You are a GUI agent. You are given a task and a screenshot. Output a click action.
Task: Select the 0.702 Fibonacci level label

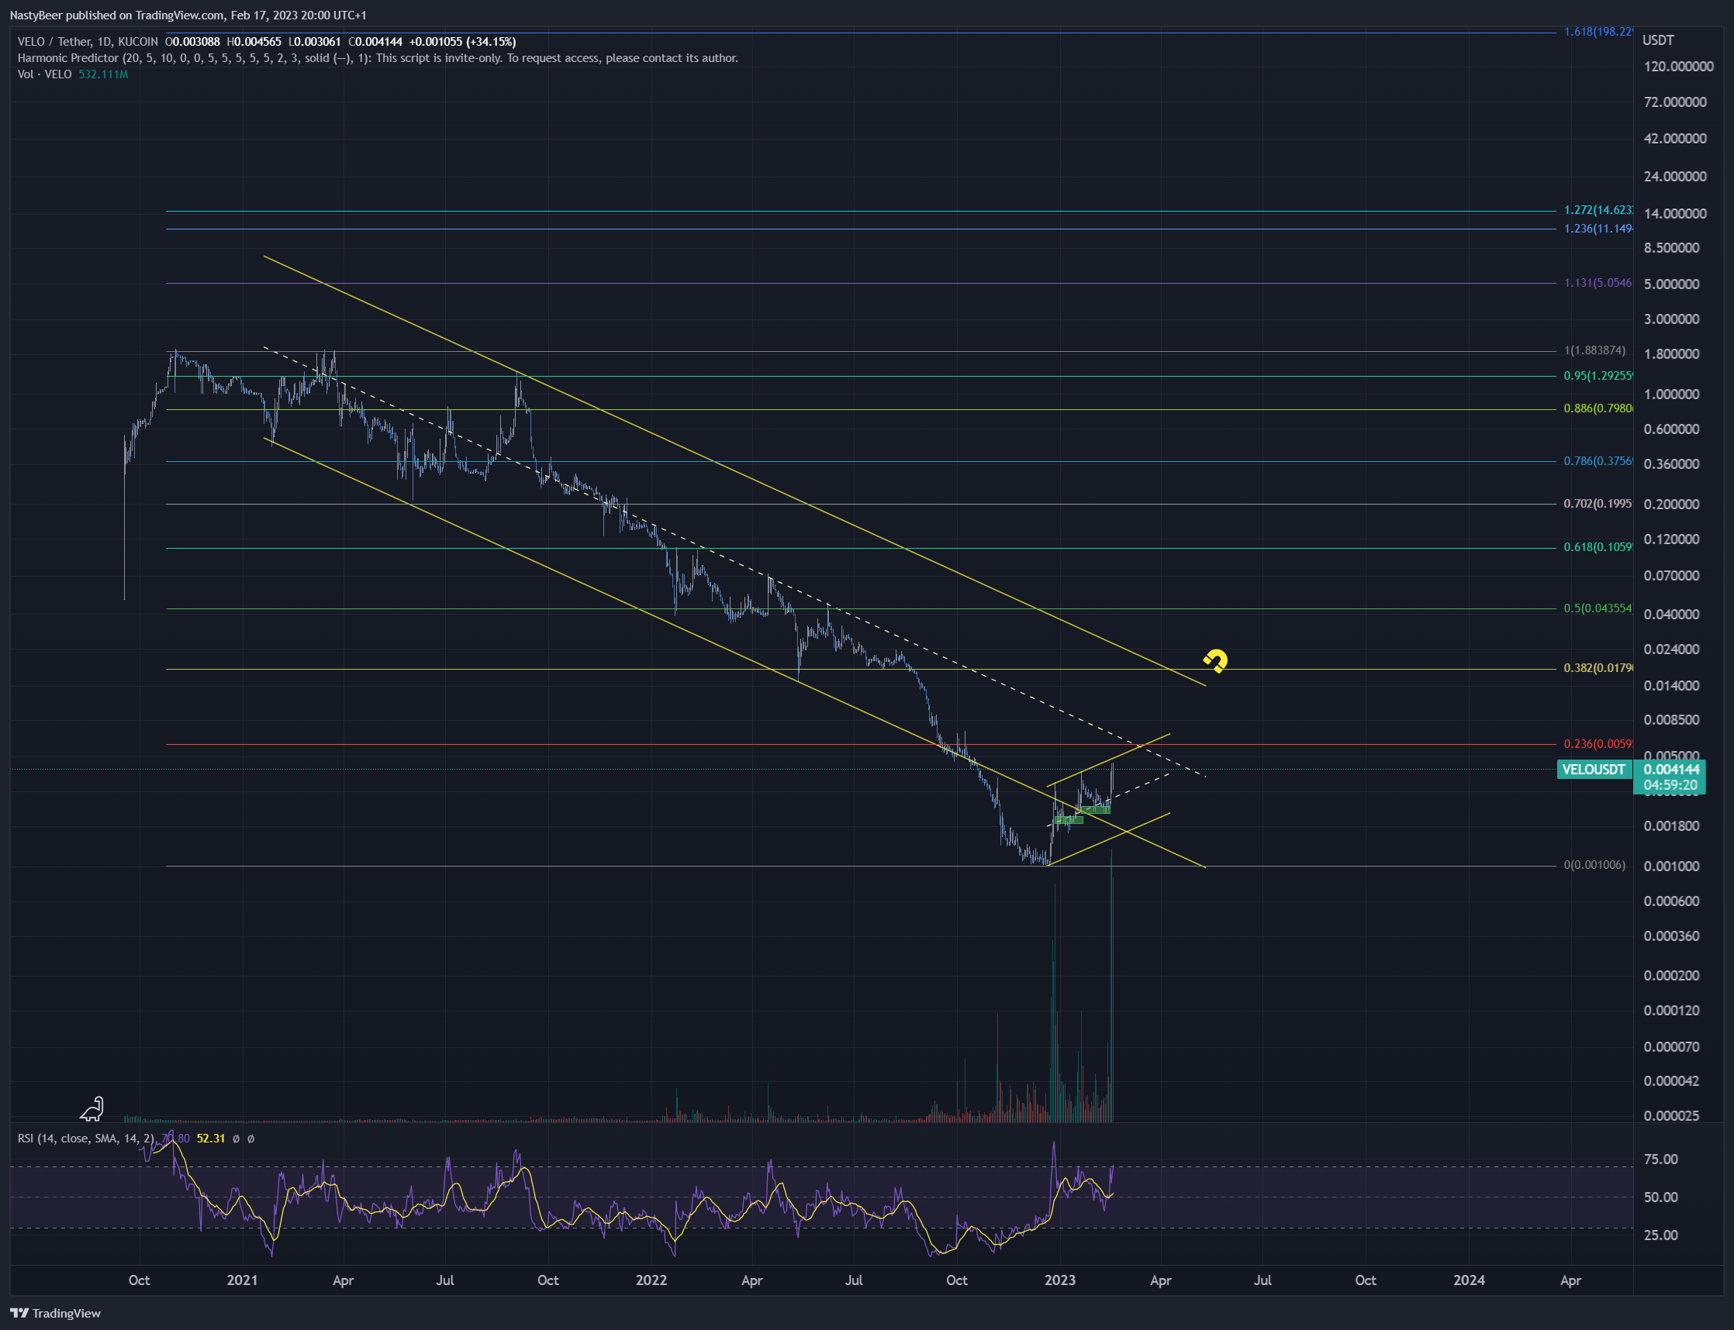[1597, 504]
